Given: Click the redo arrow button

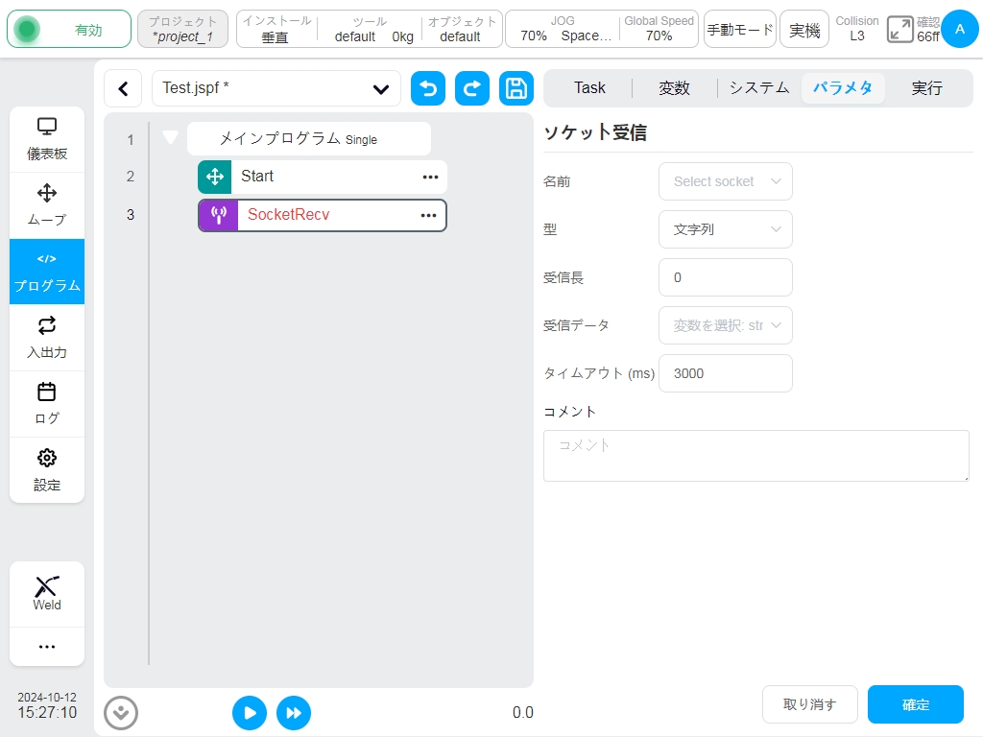Looking at the screenshot, I should point(472,88).
